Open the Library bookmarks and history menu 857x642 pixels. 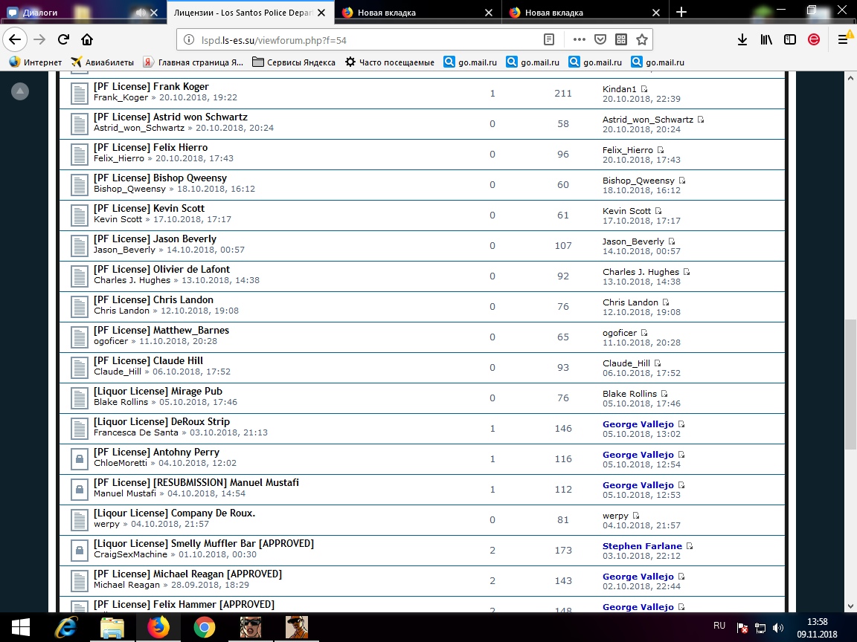[766, 39]
